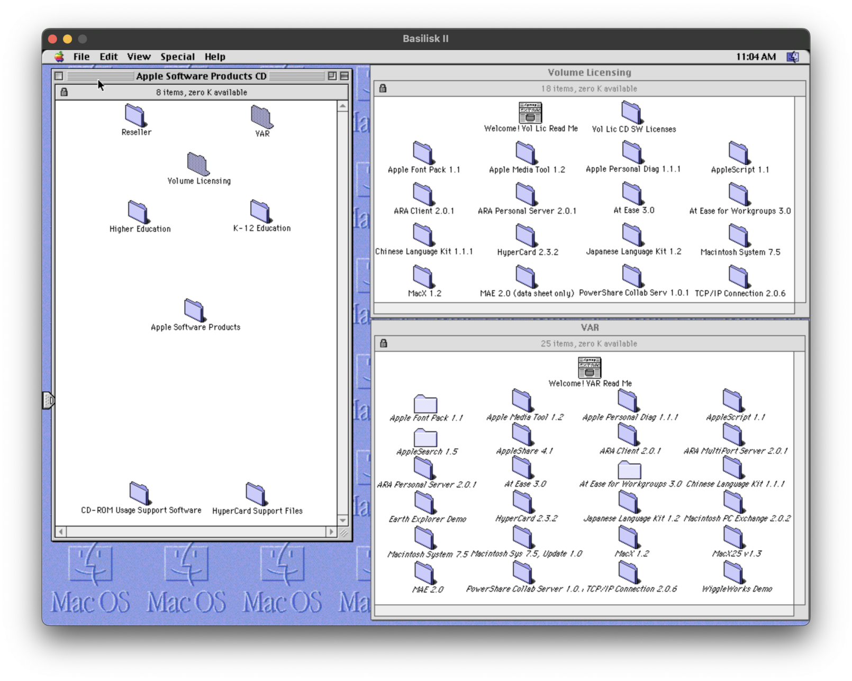Select Japanese Language Kit 1.2 in Volume Licensing

tap(633, 234)
